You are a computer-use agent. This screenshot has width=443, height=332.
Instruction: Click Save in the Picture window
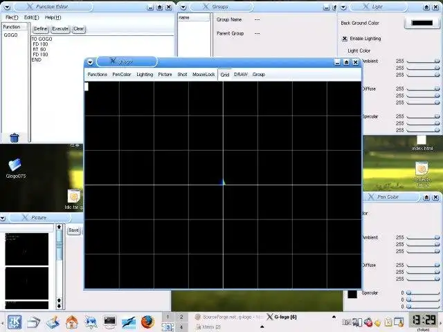pos(73,230)
